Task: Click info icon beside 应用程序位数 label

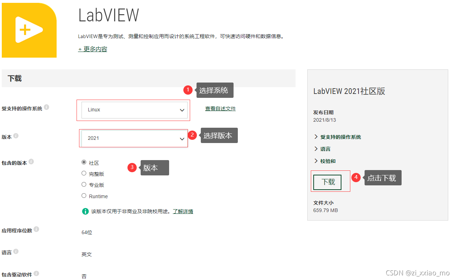Action: tap(37, 229)
